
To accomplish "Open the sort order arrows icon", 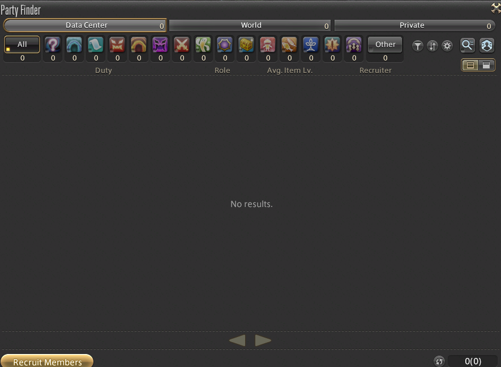I will point(433,46).
